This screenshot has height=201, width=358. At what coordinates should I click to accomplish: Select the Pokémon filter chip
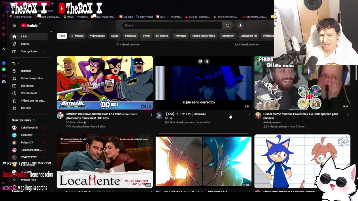(180, 36)
